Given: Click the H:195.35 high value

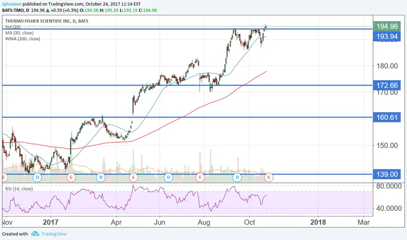Looking at the screenshot, I should pyautogui.click(x=109, y=10).
